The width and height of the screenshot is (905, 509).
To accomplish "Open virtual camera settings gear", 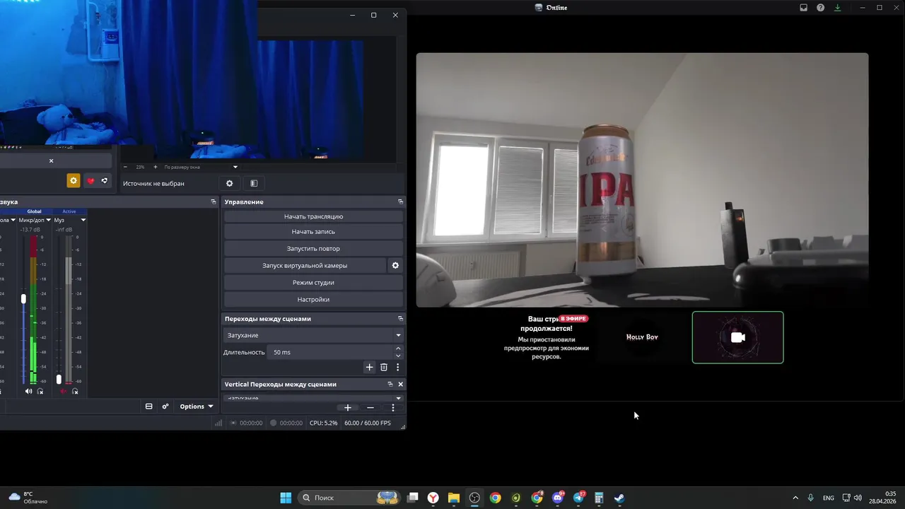I will [395, 266].
